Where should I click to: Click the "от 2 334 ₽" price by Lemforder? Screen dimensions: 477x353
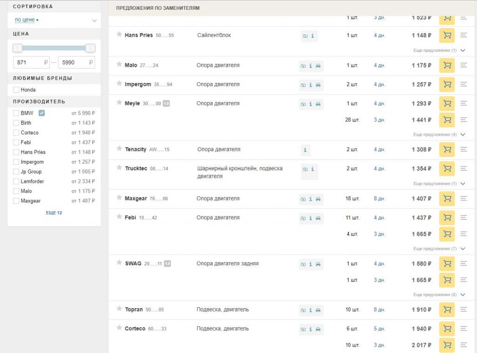[83, 181]
